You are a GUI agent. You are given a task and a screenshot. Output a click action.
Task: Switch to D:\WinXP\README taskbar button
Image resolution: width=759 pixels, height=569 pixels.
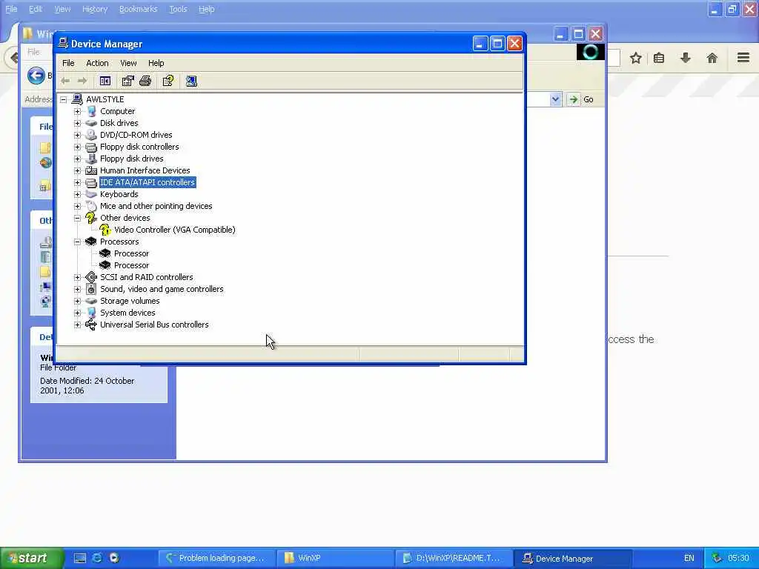(454, 558)
